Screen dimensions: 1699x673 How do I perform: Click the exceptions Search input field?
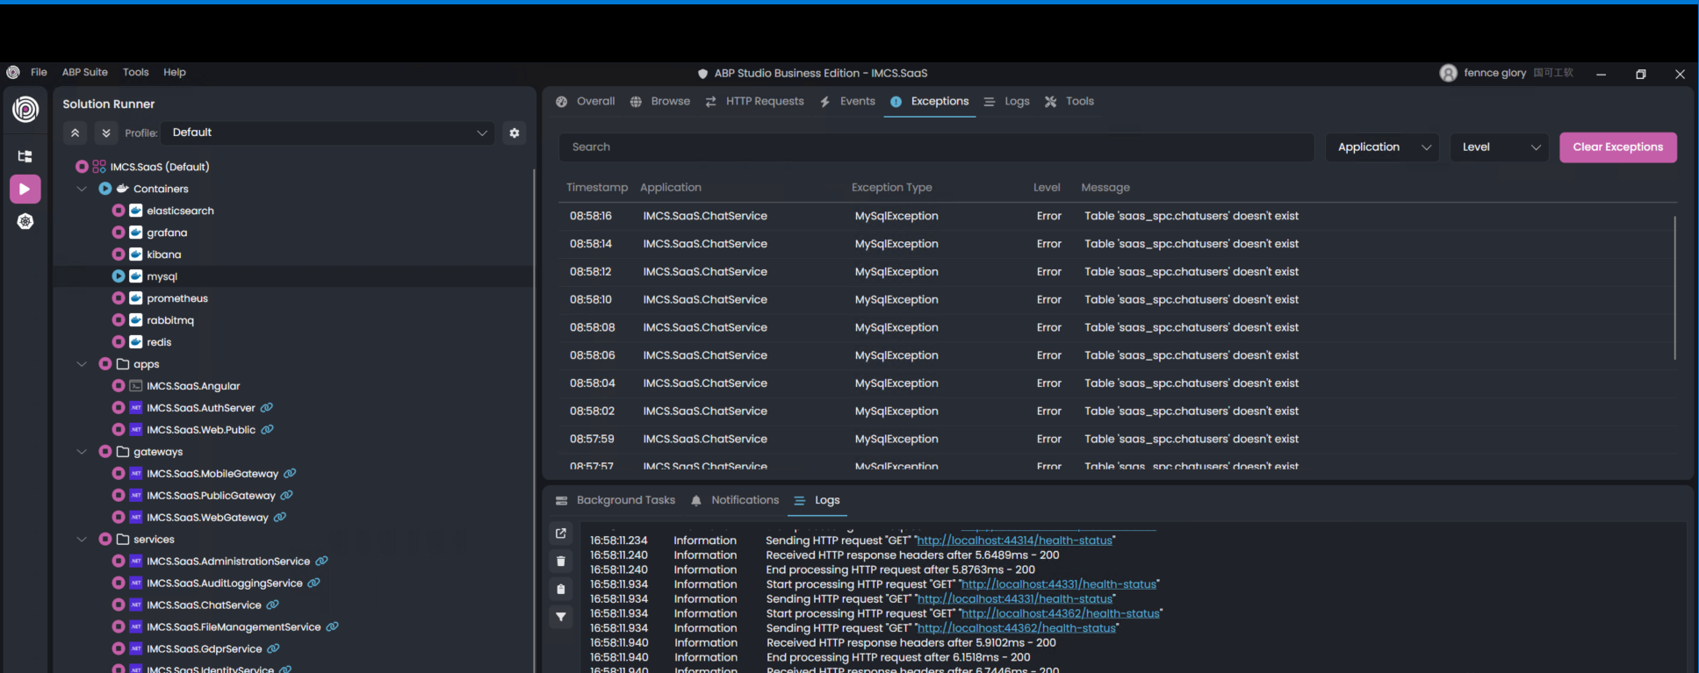[x=936, y=147]
